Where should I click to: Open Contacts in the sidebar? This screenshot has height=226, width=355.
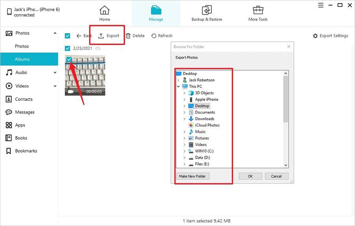tap(24, 99)
